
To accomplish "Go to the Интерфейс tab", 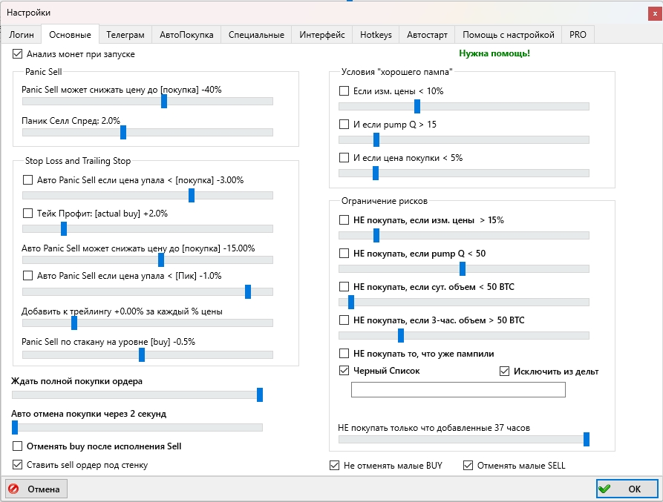I will 322,35.
